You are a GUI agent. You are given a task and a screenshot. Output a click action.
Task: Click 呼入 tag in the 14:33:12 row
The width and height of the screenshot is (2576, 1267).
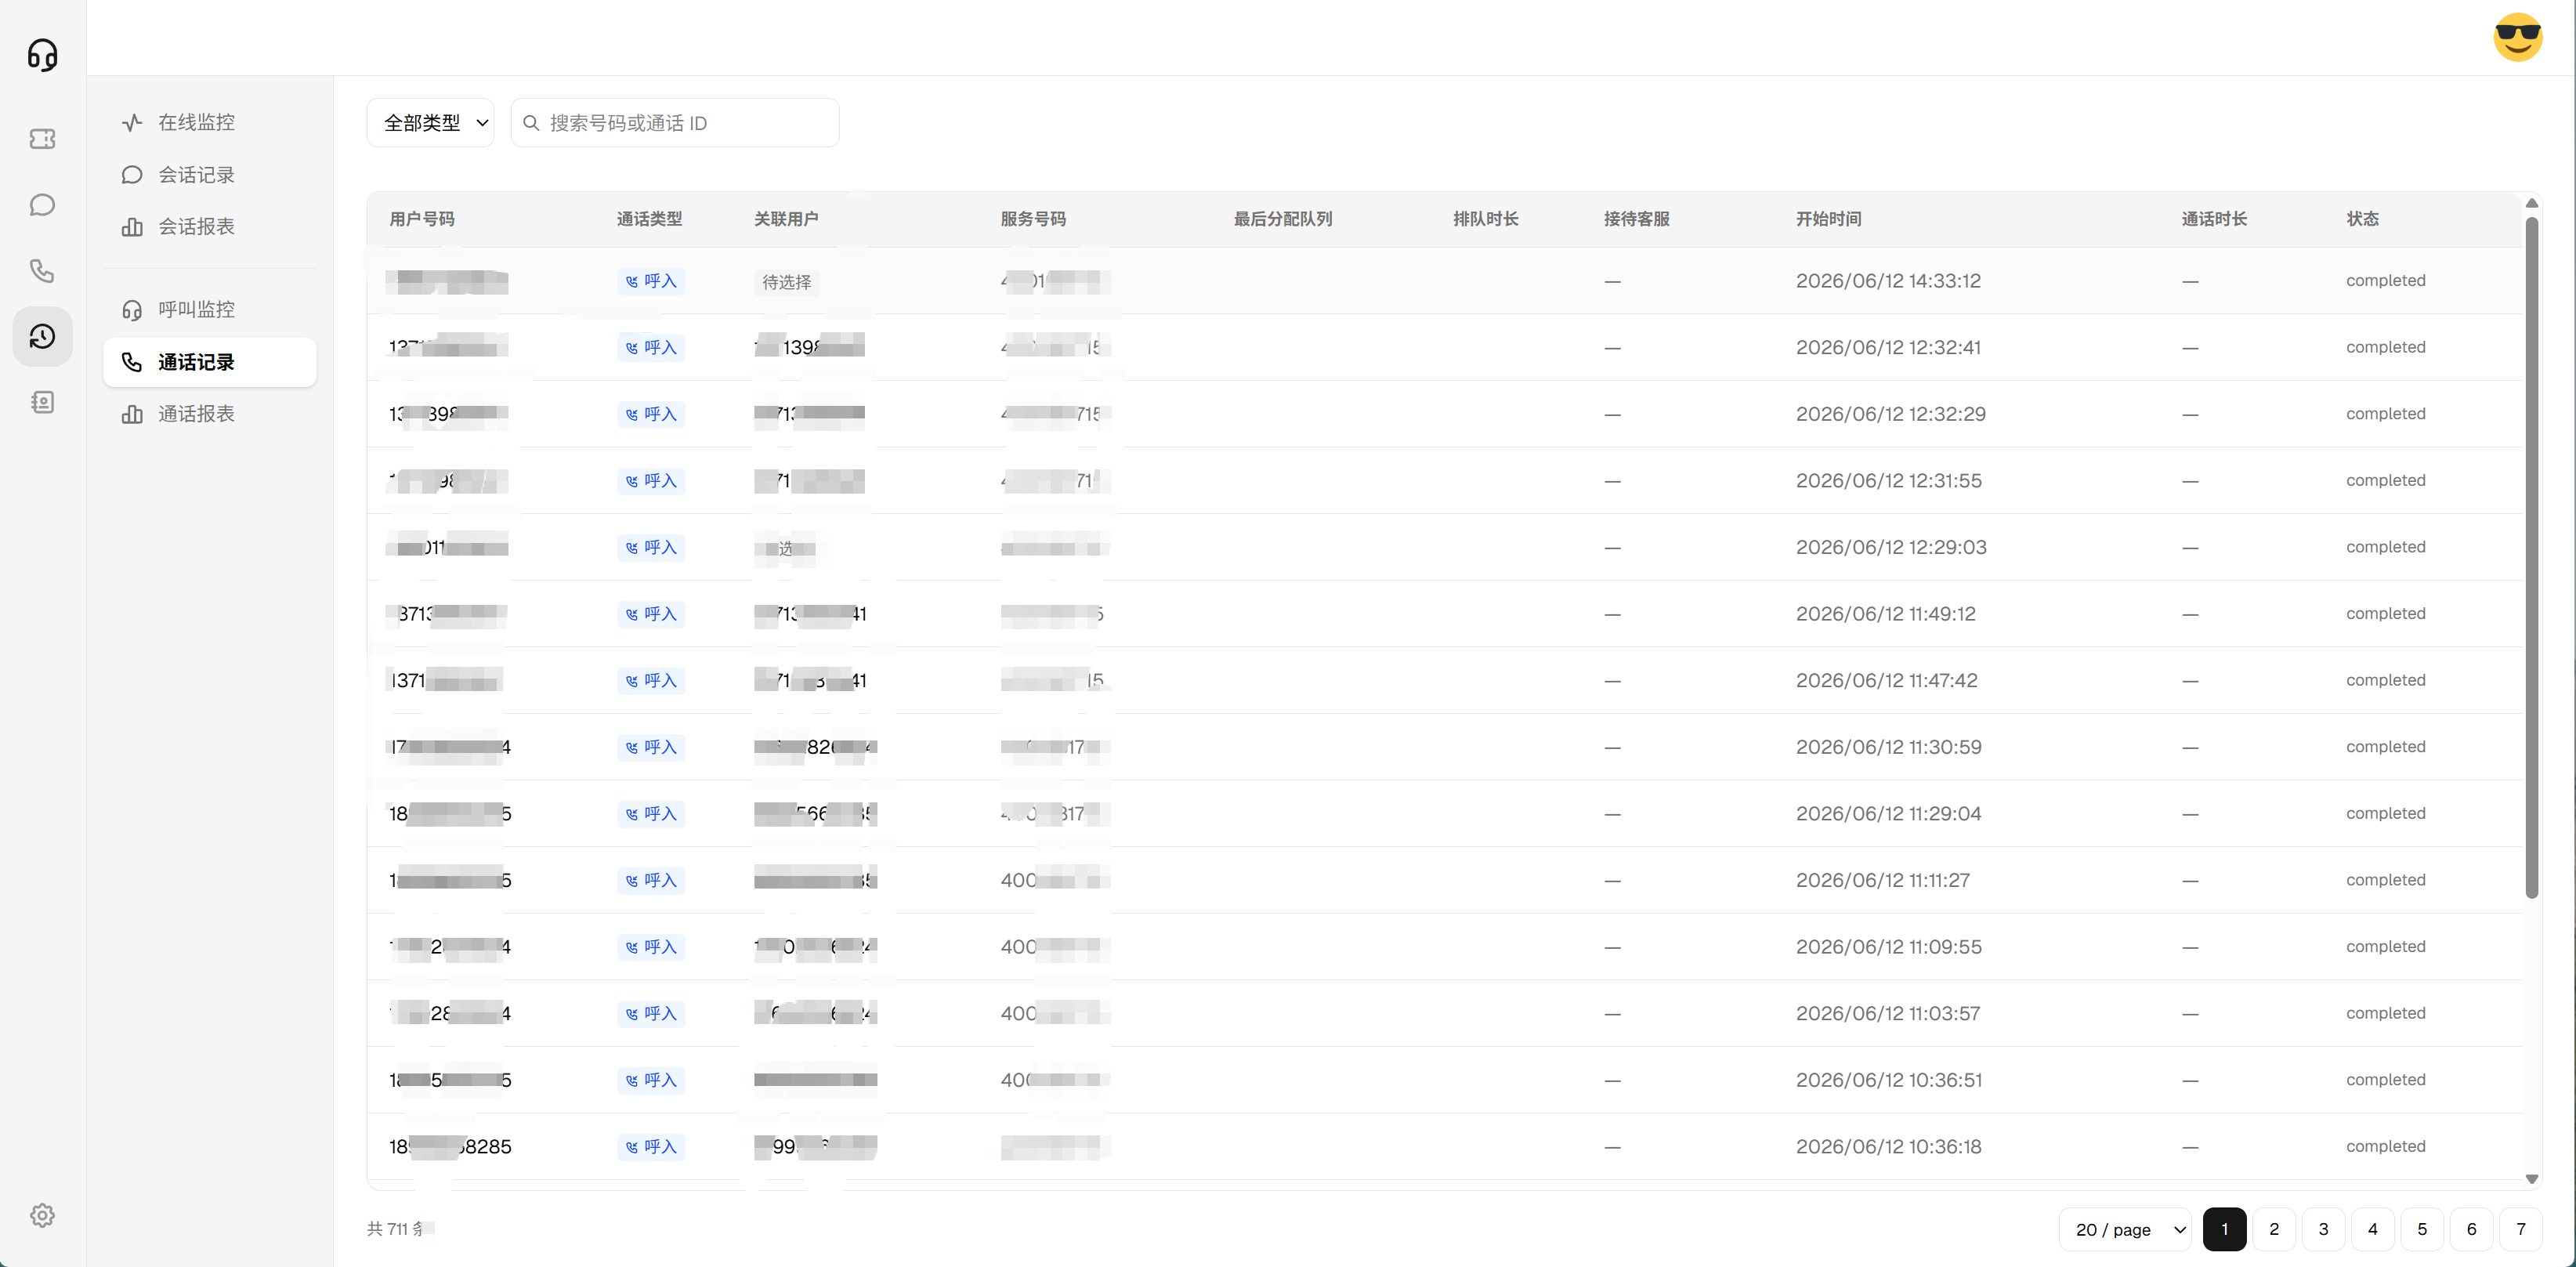651,281
